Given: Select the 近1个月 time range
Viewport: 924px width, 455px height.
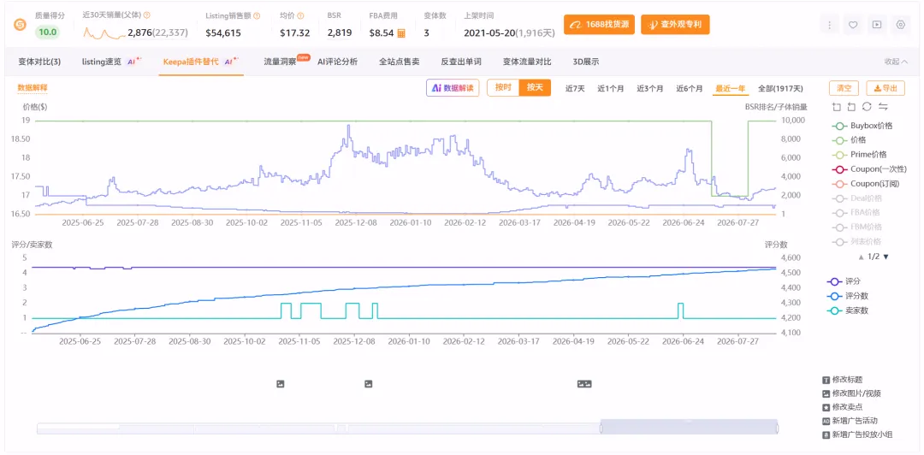Looking at the screenshot, I should tap(611, 88).
